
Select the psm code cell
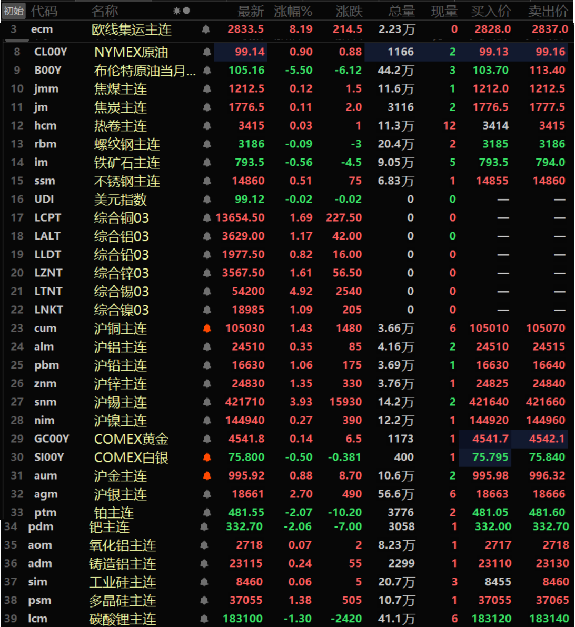point(39,600)
